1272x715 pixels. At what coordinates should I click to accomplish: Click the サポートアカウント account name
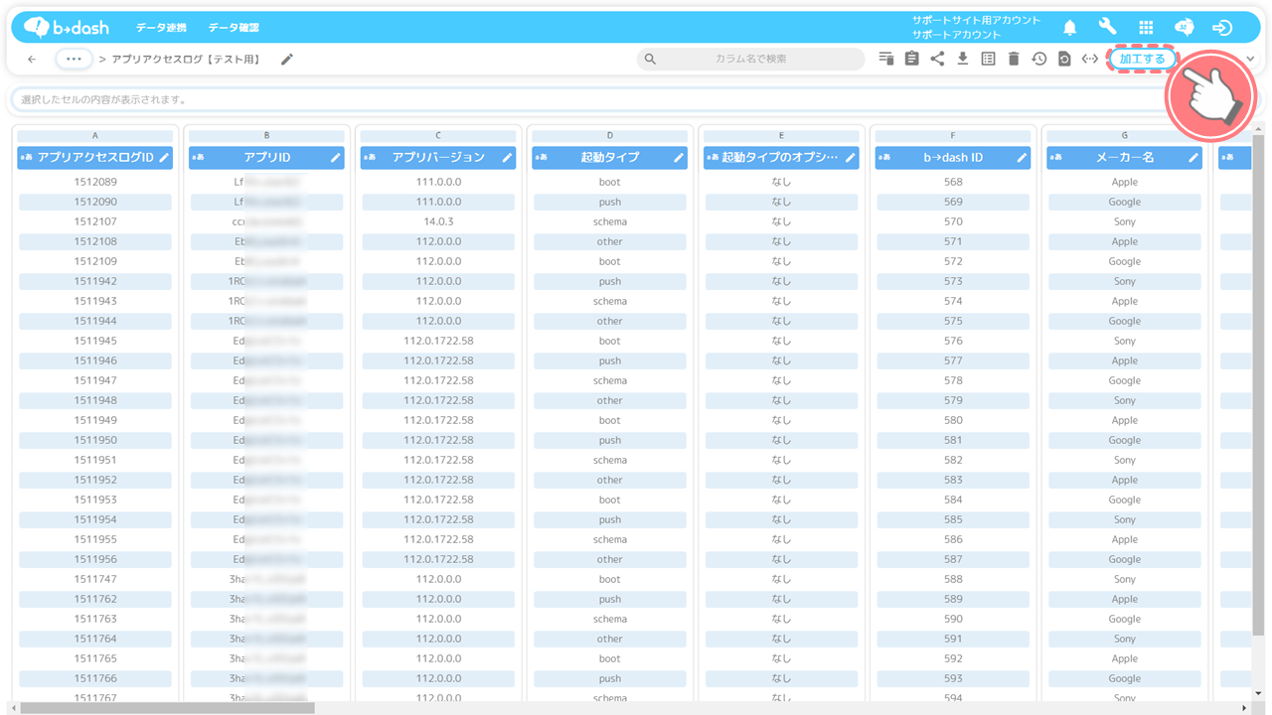(x=957, y=35)
